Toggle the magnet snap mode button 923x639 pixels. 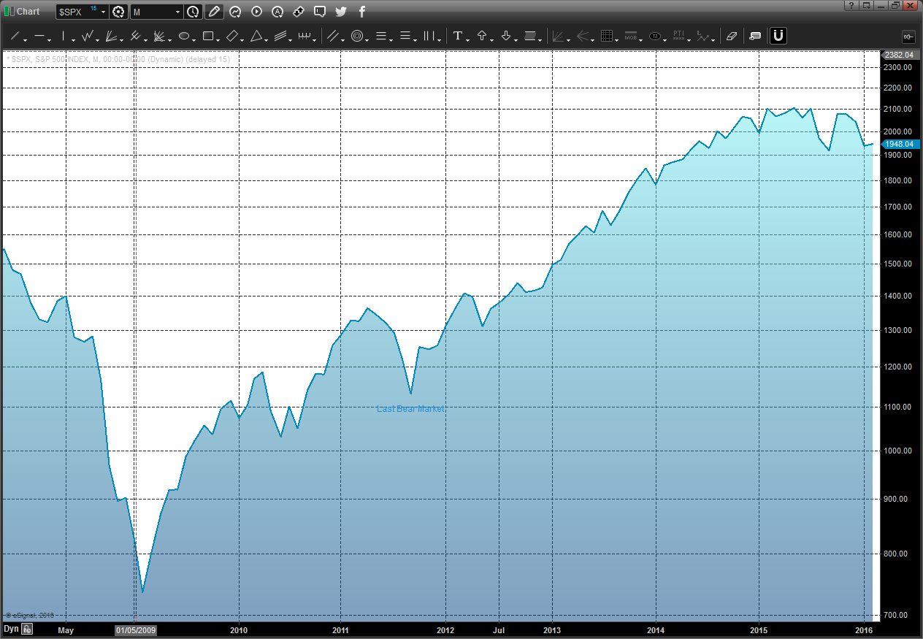tap(778, 36)
